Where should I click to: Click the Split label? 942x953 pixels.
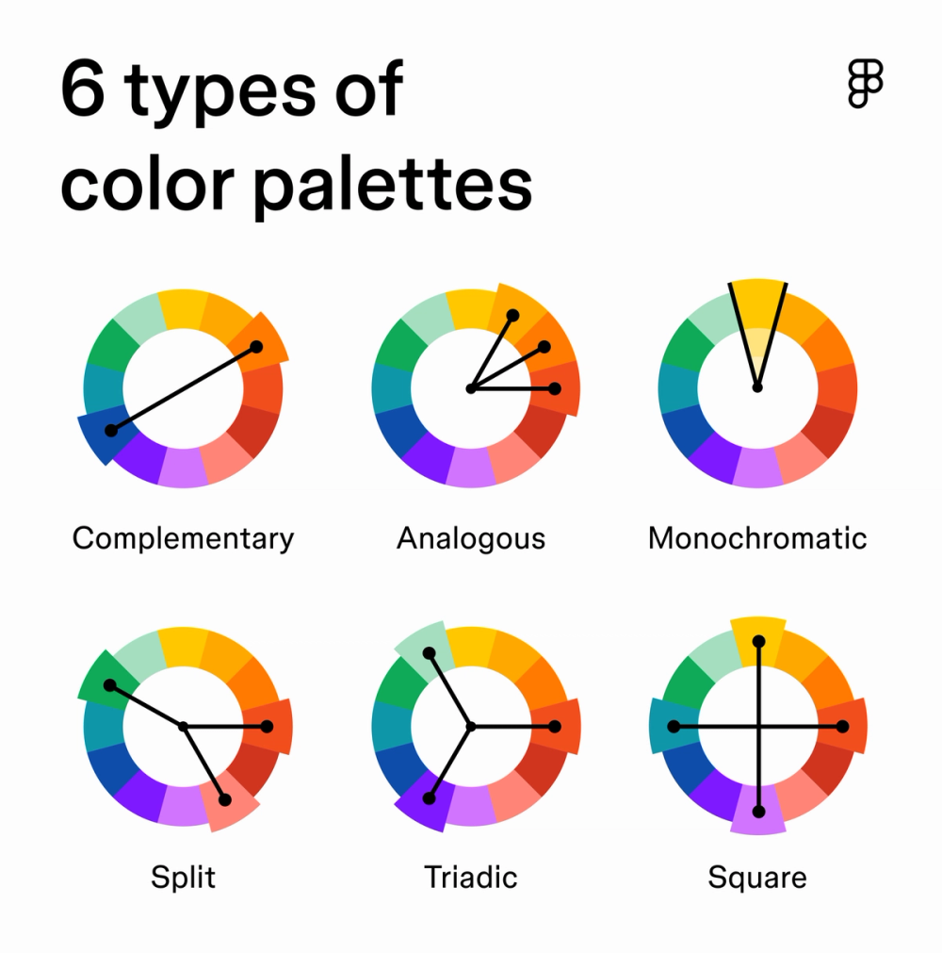tap(183, 877)
